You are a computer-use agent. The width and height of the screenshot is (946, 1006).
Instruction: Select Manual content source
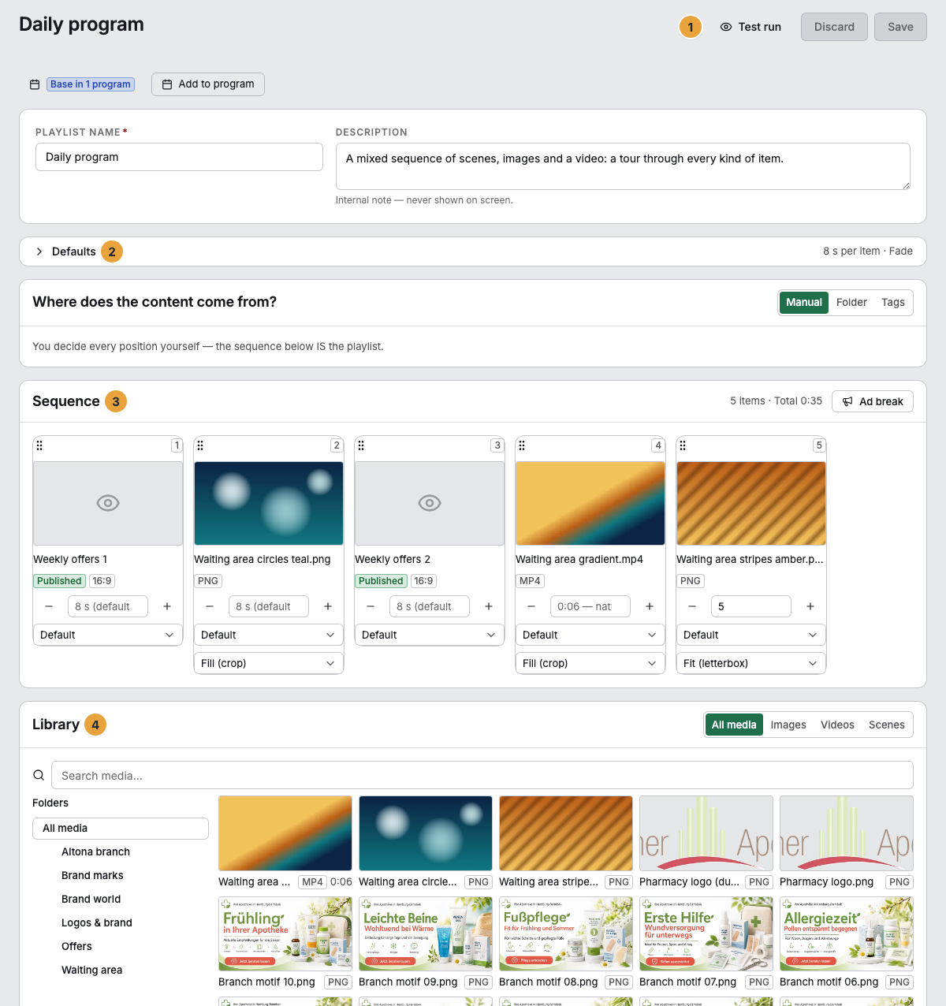804,303
